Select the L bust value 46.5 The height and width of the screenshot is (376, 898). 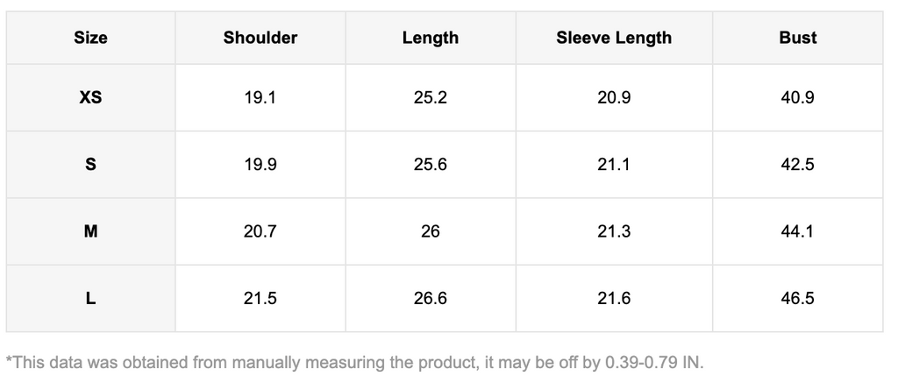pyautogui.click(x=797, y=298)
